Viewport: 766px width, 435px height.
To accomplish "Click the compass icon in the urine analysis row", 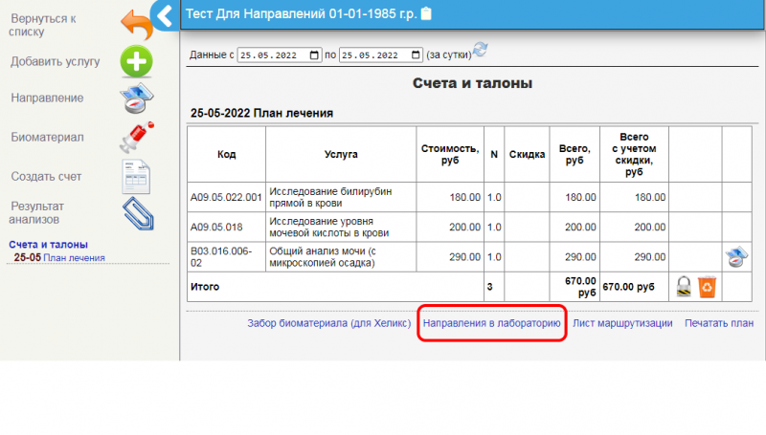I will pyautogui.click(x=735, y=256).
